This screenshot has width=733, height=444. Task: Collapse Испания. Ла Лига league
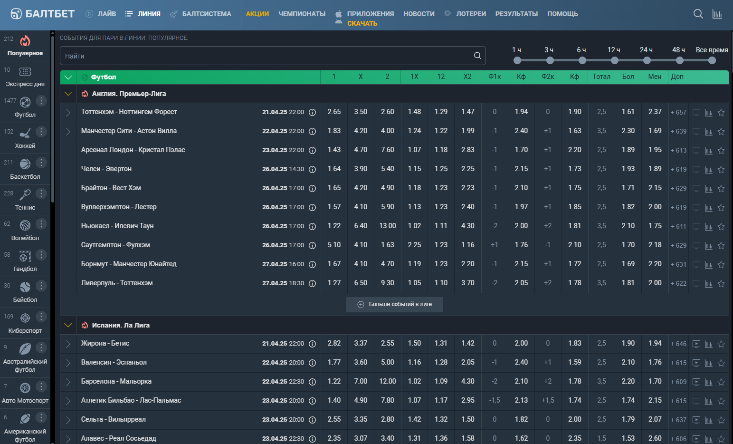(x=68, y=325)
